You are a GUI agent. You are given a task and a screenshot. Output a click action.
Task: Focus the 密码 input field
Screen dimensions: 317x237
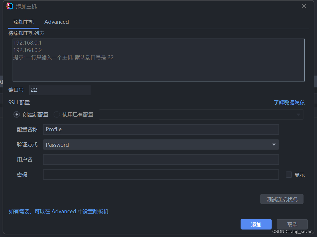161,175
